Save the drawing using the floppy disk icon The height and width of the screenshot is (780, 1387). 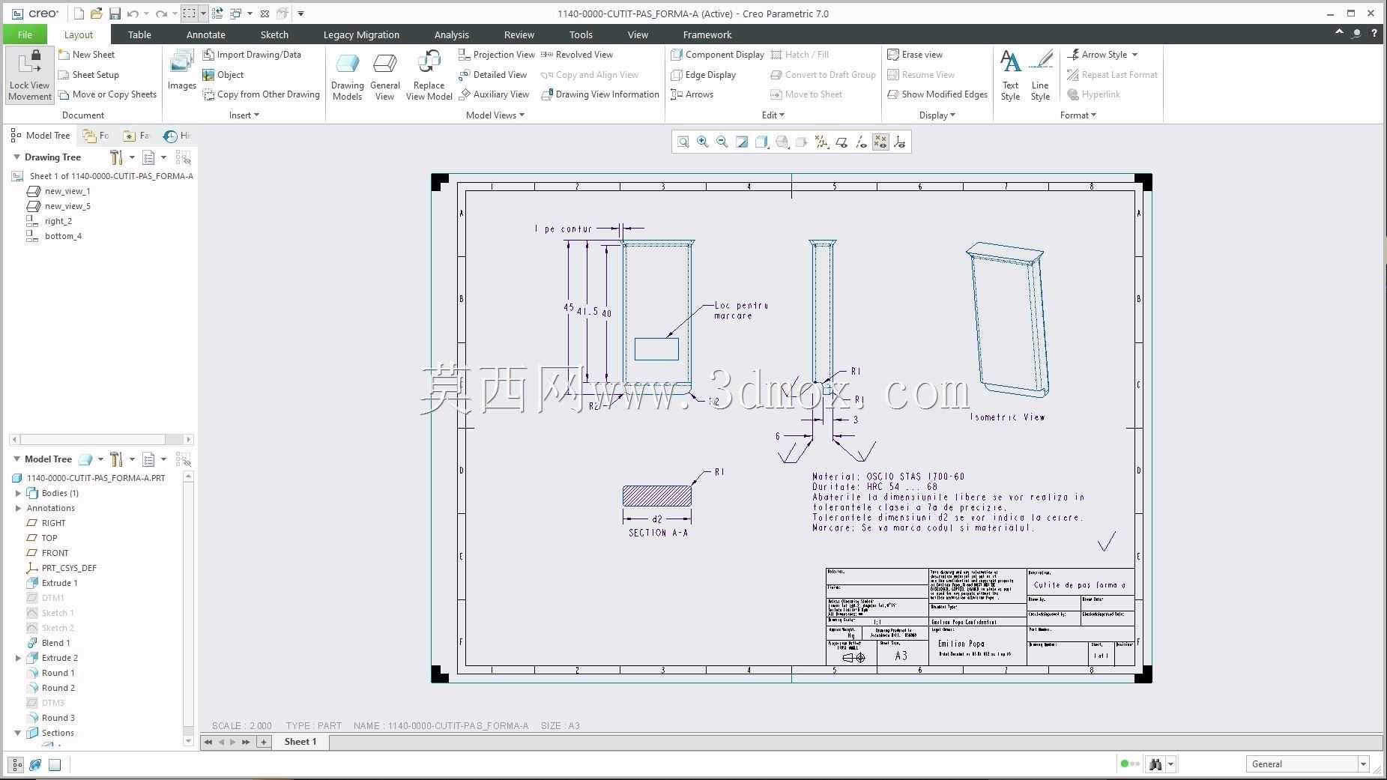click(115, 13)
